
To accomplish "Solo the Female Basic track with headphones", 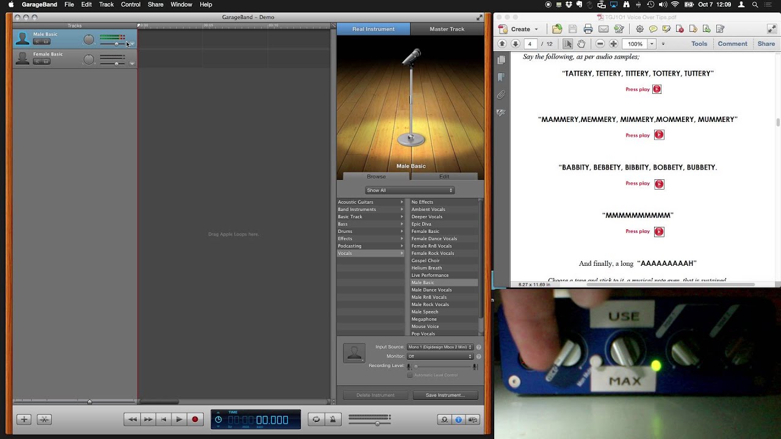I will (46, 62).
